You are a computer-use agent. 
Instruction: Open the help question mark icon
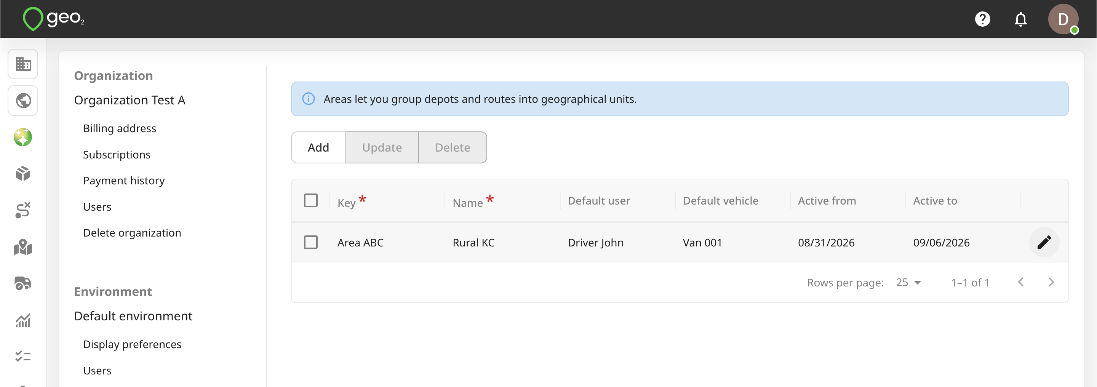(982, 19)
